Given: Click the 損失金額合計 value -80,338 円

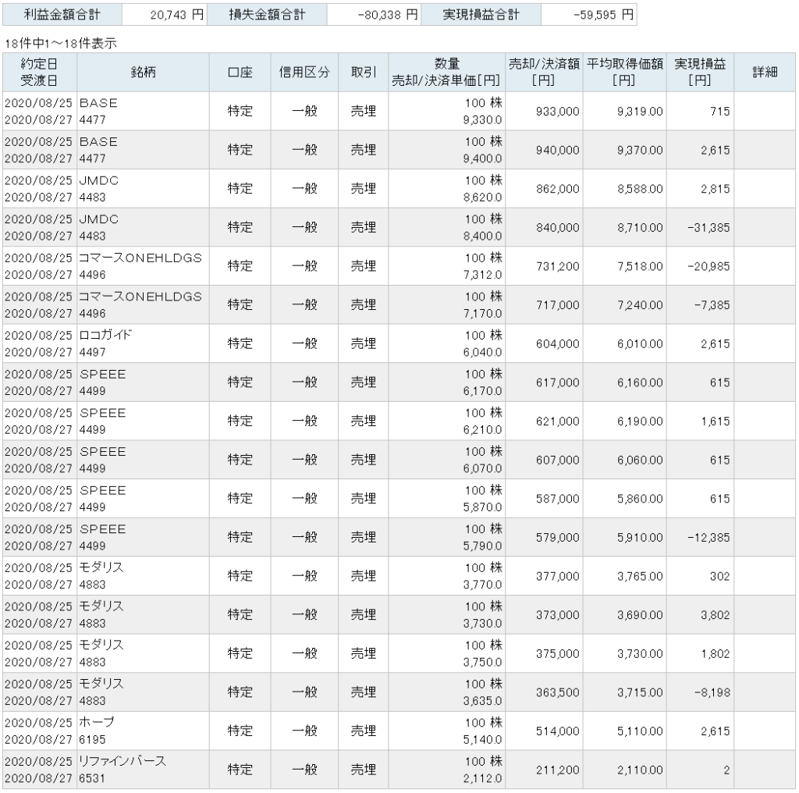Looking at the screenshot, I should pos(388,15).
